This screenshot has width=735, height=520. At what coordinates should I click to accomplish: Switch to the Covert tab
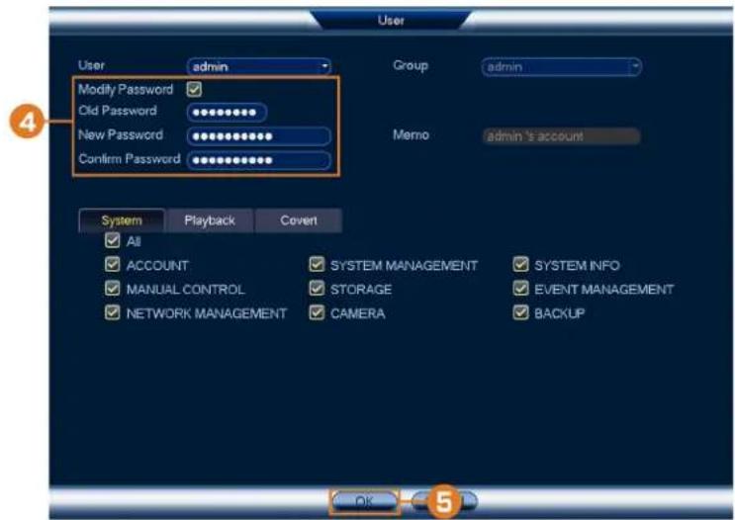(x=299, y=220)
